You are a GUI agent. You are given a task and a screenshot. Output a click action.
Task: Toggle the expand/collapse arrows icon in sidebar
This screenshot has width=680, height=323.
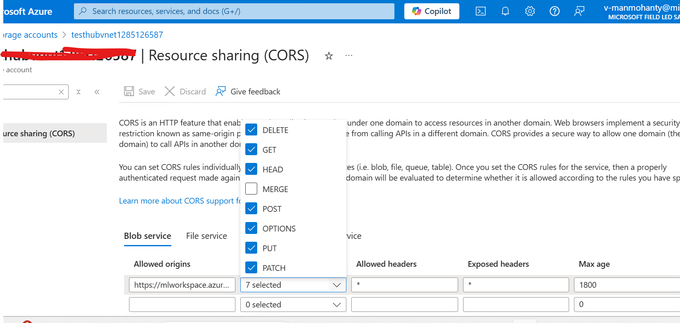coord(78,92)
